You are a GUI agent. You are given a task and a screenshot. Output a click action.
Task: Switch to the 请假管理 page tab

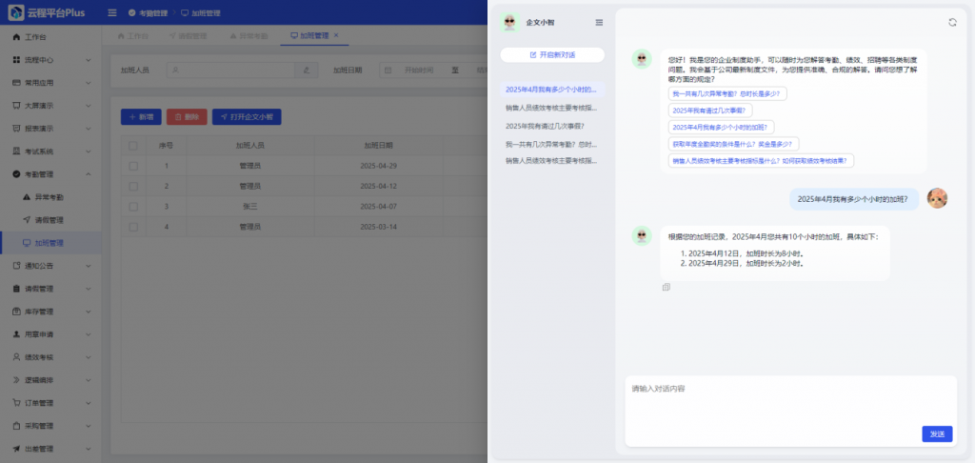(x=188, y=36)
